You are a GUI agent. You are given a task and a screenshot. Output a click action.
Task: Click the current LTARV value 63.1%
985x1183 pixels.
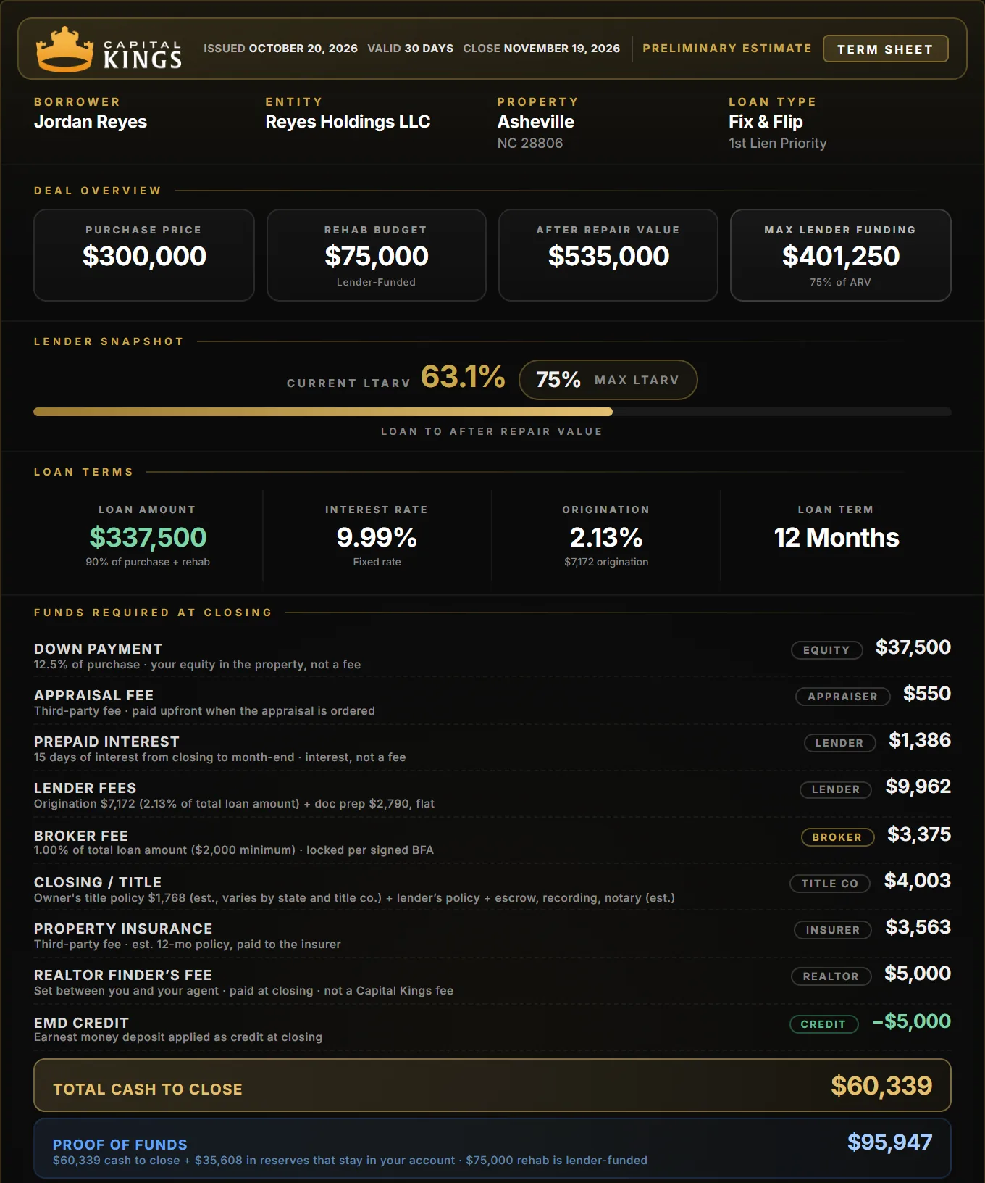point(463,377)
